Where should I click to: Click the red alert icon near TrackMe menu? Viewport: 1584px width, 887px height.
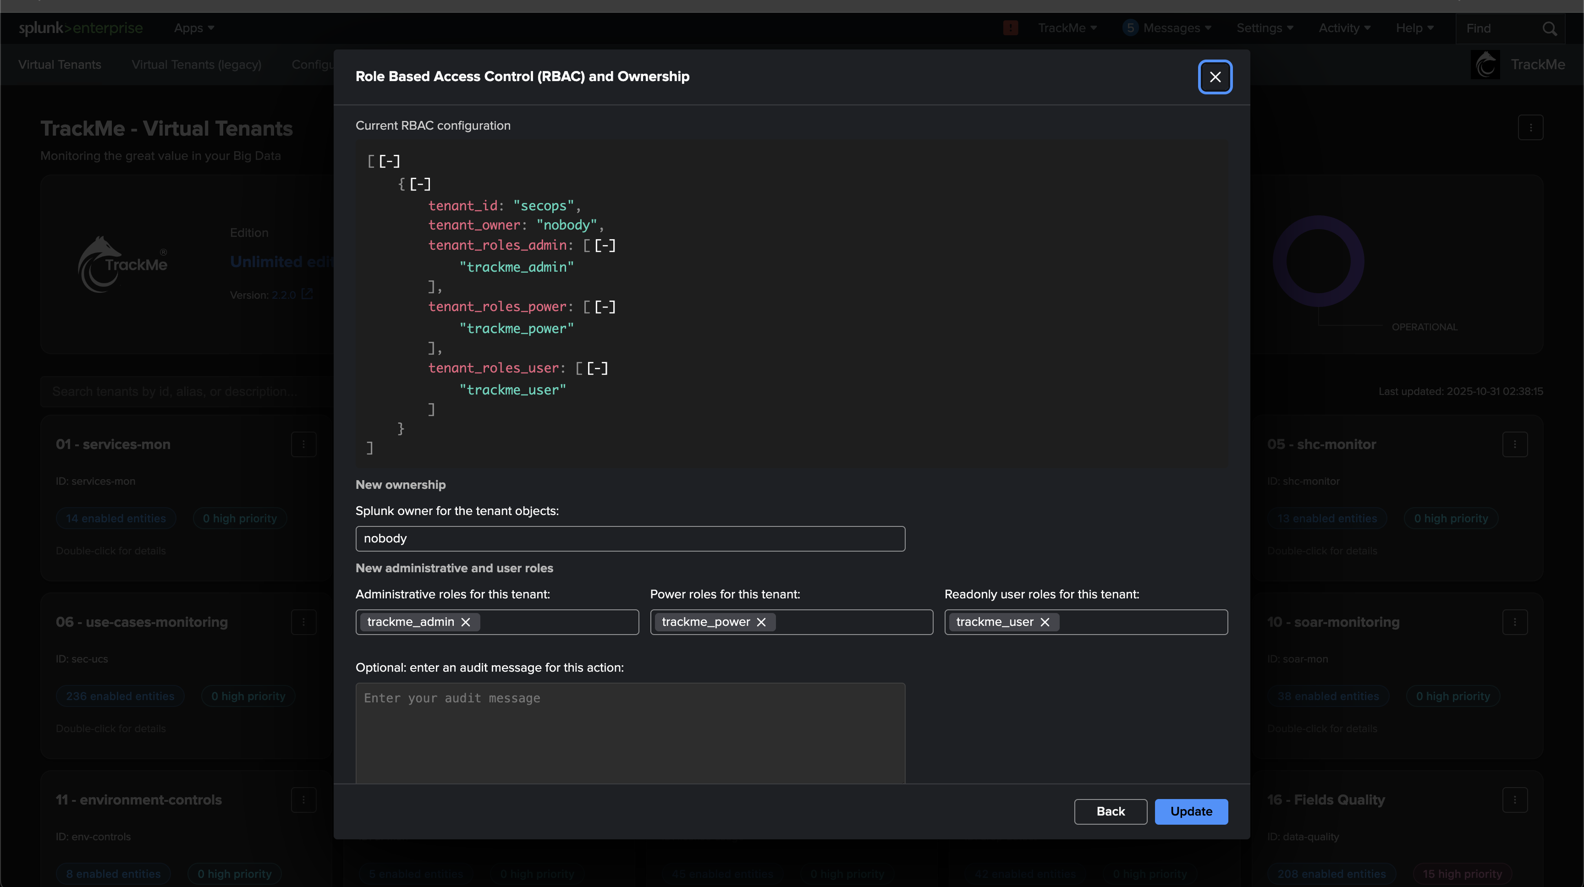(x=1010, y=27)
